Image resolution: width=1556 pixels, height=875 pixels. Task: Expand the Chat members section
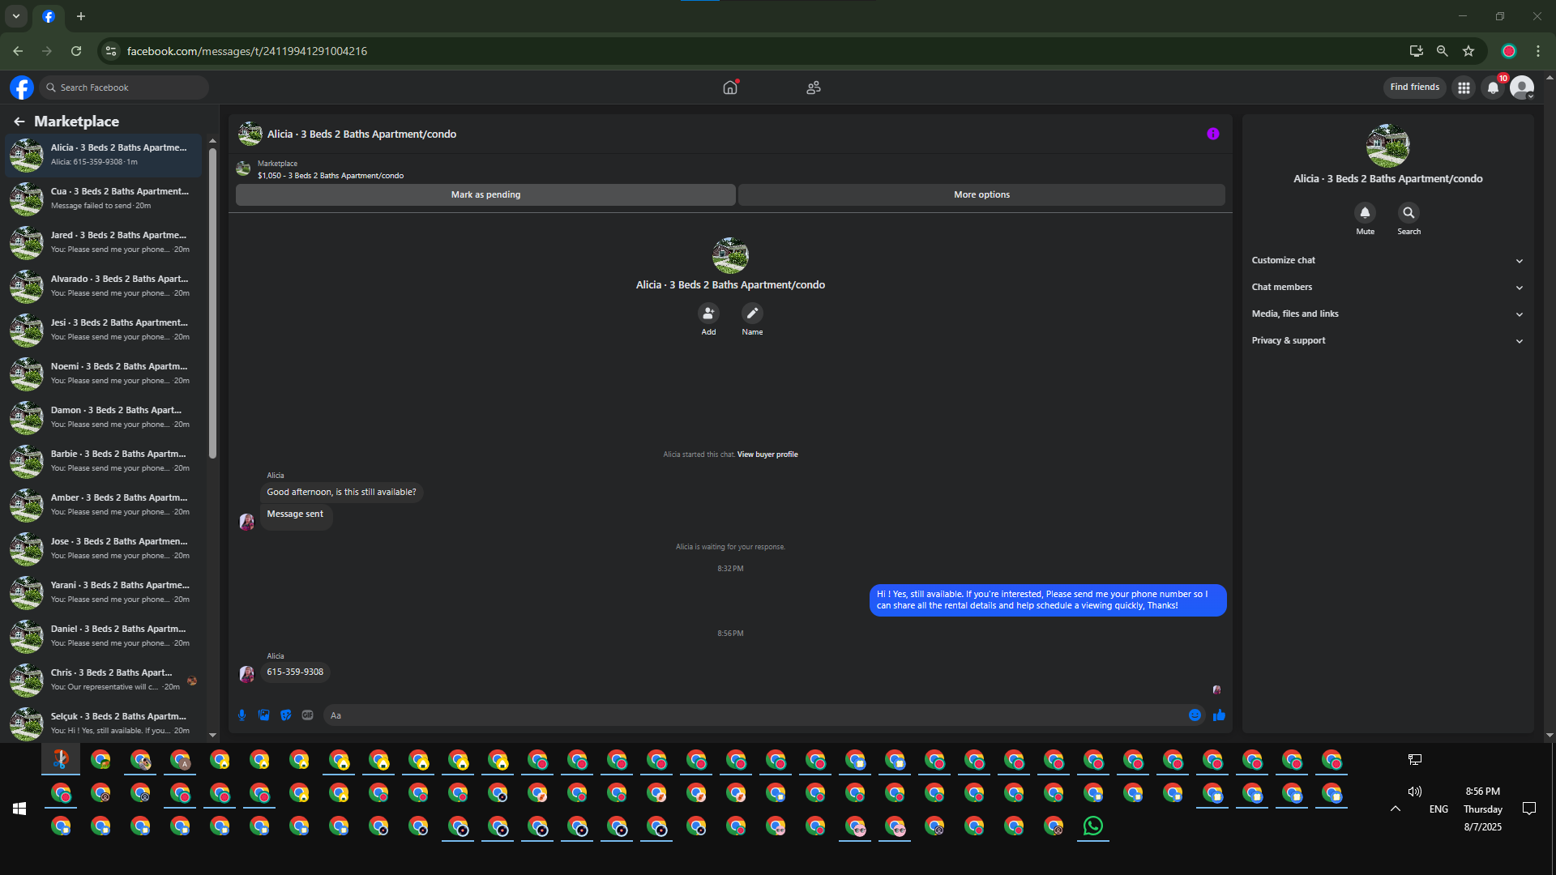[x=1387, y=288]
